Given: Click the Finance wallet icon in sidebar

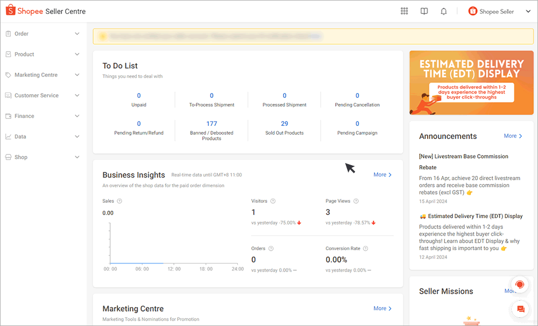Looking at the screenshot, I should pos(8,116).
